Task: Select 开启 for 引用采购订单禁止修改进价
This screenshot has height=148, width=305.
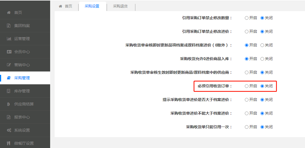Action: (247, 31)
